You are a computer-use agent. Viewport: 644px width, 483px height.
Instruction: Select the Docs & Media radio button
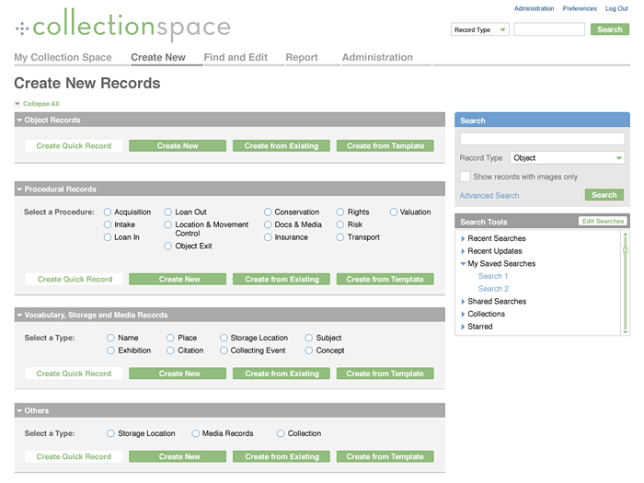click(x=268, y=224)
